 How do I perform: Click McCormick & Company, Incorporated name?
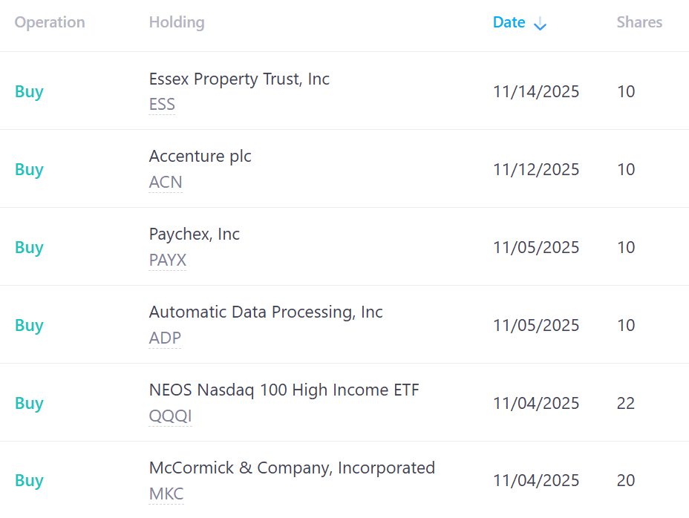pos(292,468)
